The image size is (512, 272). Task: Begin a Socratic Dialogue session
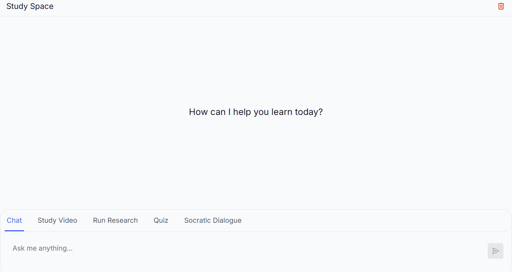coord(213,220)
